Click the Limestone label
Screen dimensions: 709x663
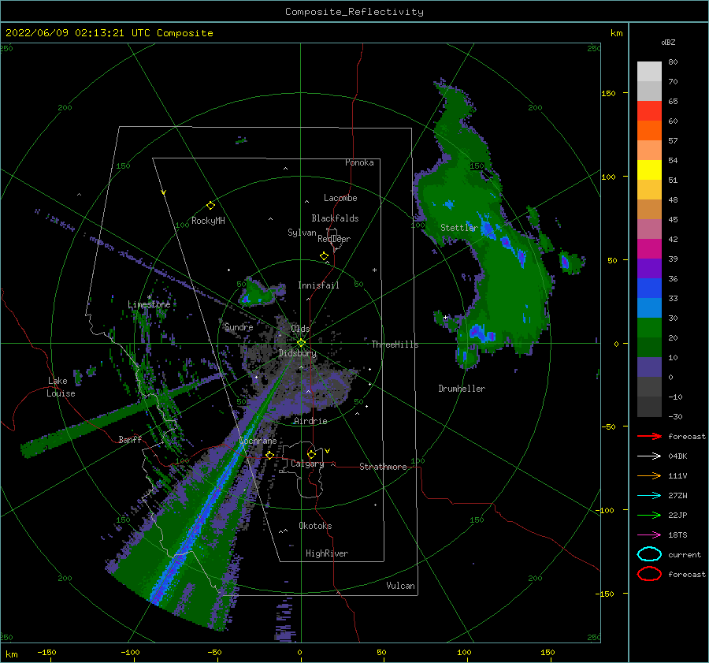[149, 304]
